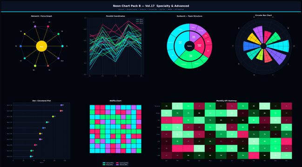Image resolution: width=302 pixels, height=167 pixels.
Task: Click the Neon Chart Pack B main title
Action: [151, 6]
